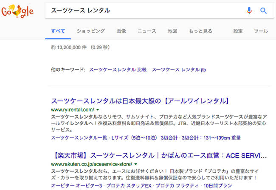Open sitelink 3辺合計：131〜139cm 重量

click(x=211, y=138)
